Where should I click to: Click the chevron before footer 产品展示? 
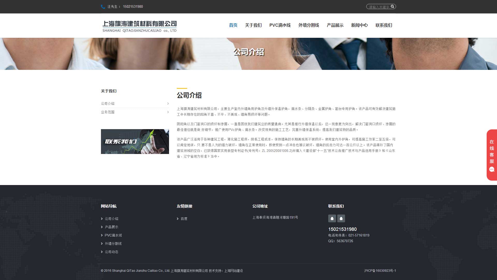(102, 227)
